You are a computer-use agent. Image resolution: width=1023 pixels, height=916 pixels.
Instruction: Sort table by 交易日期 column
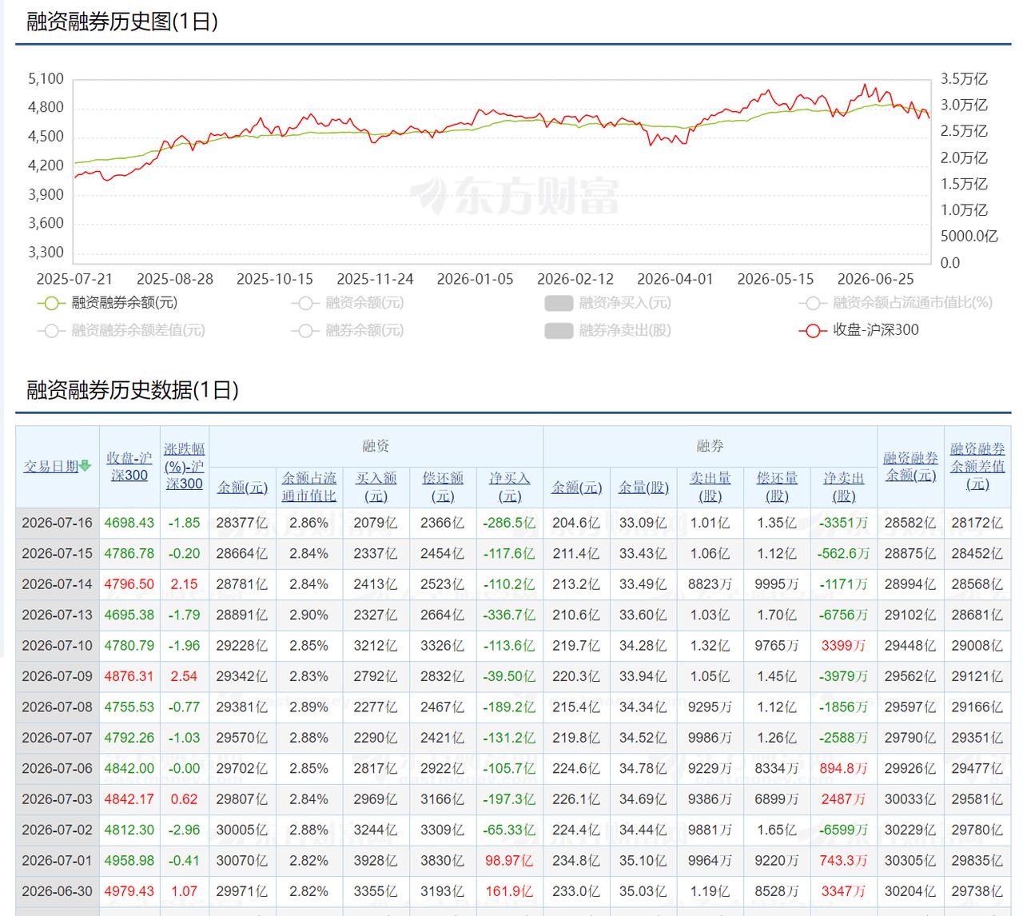click(x=51, y=466)
